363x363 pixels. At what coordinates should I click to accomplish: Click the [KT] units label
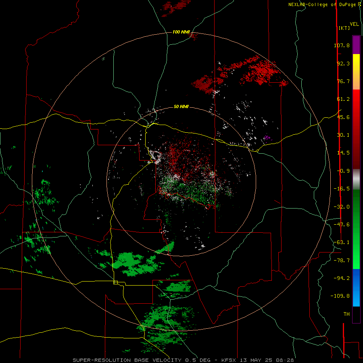pos(344,28)
